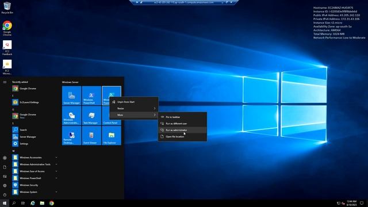Expand the Windows PowerShell folder in app list
The height and width of the screenshot is (207, 368).
(x=35, y=178)
